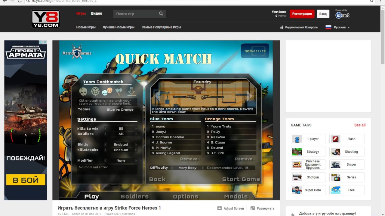Click the NotDoppler logo
This screenshot has height=216, width=385.
point(255,51)
